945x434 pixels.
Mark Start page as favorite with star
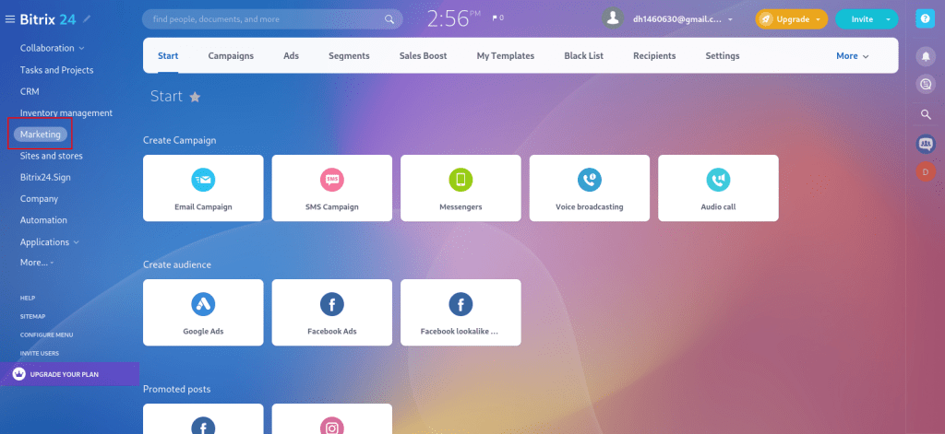[195, 97]
